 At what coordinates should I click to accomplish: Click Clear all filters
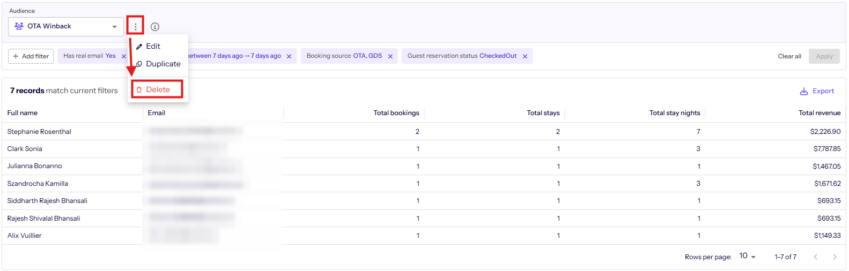pos(789,56)
